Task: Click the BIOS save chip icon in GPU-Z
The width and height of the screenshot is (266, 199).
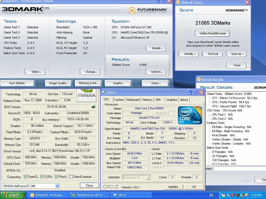Action: (x=94, y=106)
